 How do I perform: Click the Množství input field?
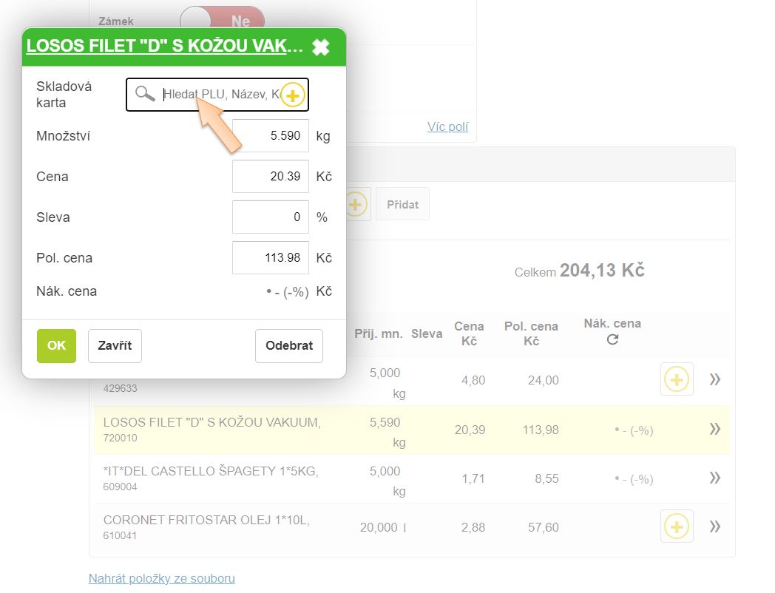[x=270, y=136]
